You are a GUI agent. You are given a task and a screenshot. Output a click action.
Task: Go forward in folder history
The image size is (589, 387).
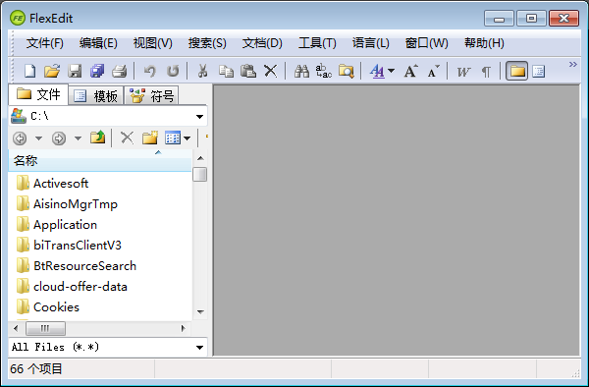59,138
